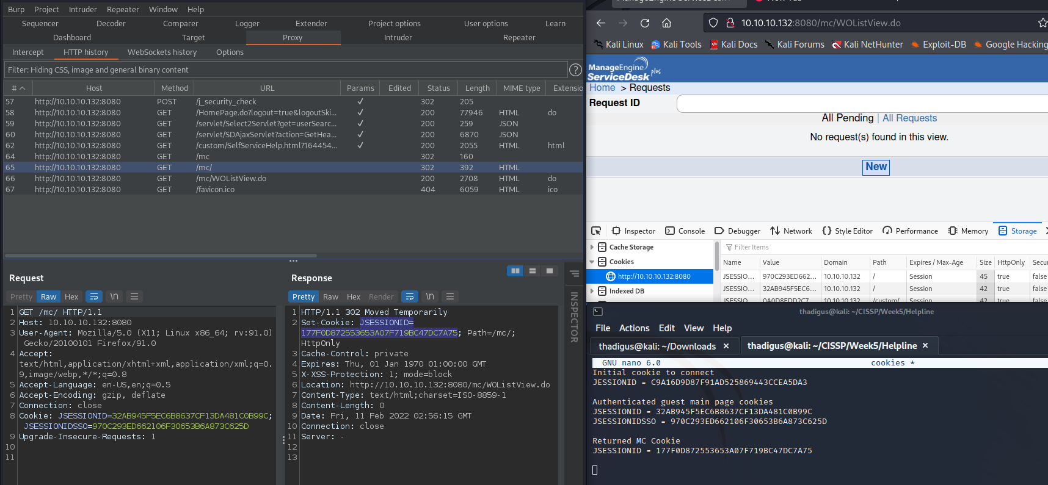
Task: Click terminal window icon in titlebar
Action: [x=598, y=312]
